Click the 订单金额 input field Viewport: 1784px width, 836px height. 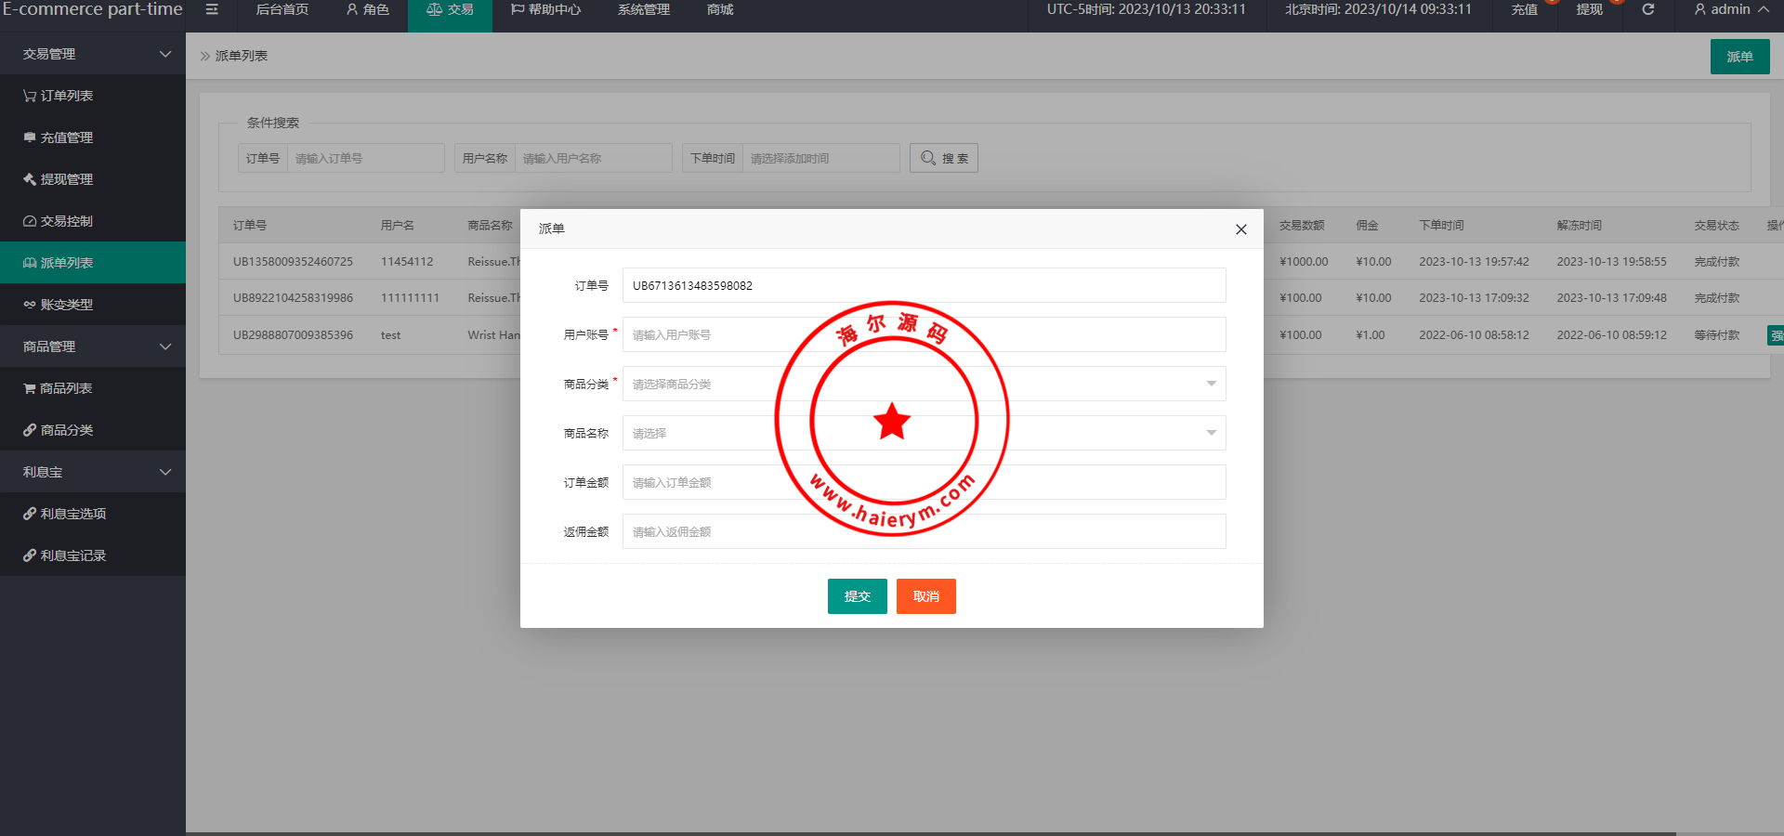(x=924, y=482)
